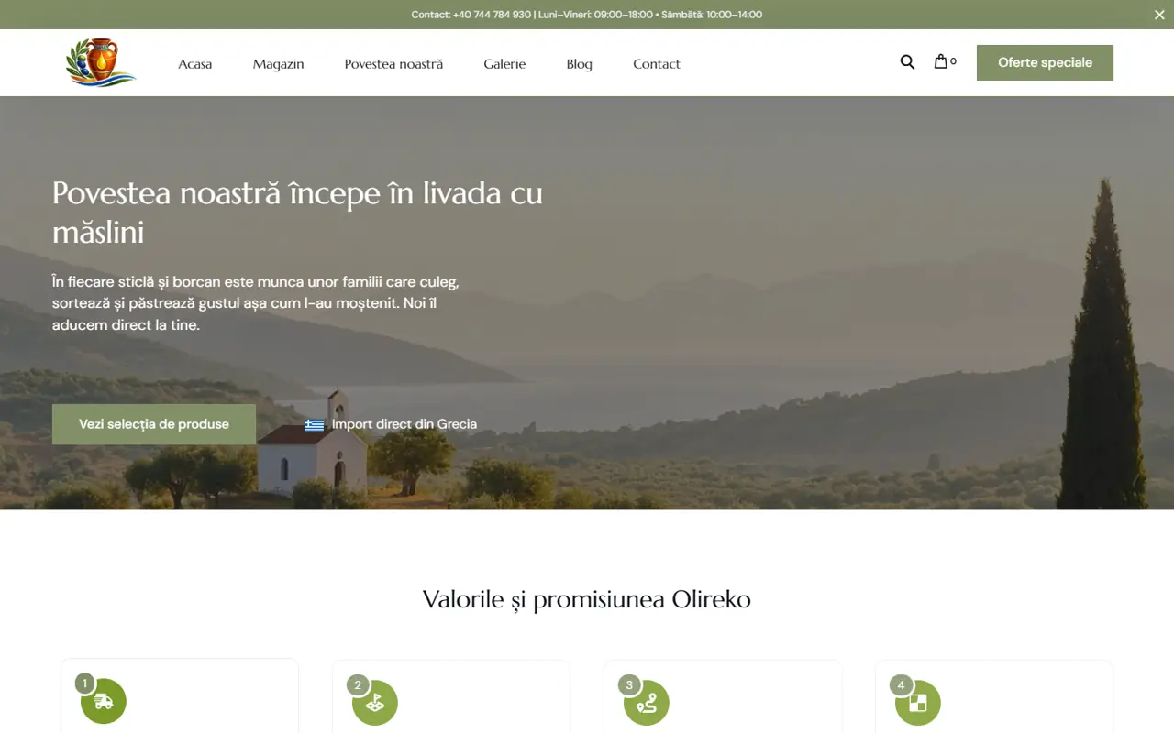
Task: Open the Galerie menu item
Action: point(504,64)
